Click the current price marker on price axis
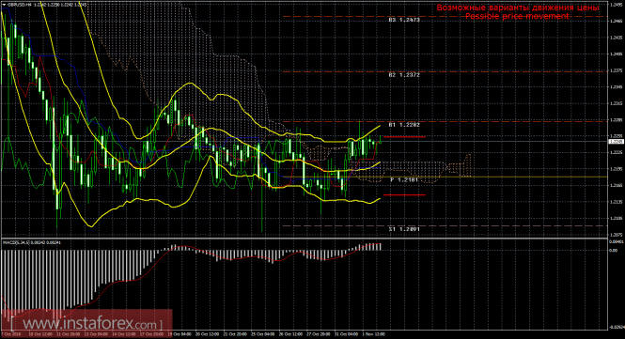 click(x=617, y=142)
